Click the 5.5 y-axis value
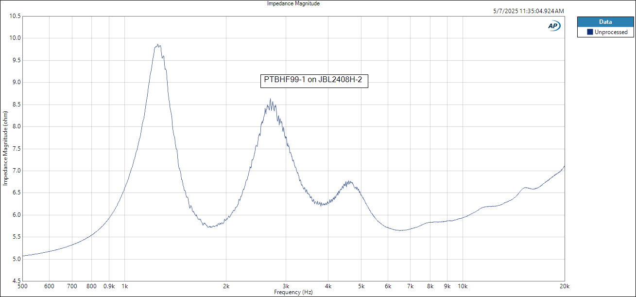Image resolution: width=636 pixels, height=297 pixels. (x=17, y=237)
